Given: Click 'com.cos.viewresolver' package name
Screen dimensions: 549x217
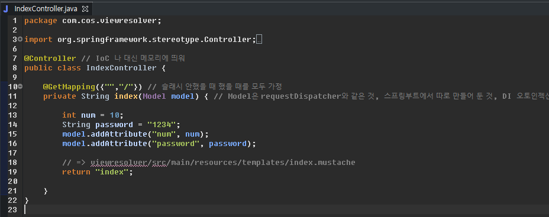Looking at the screenshot, I should click(110, 21).
